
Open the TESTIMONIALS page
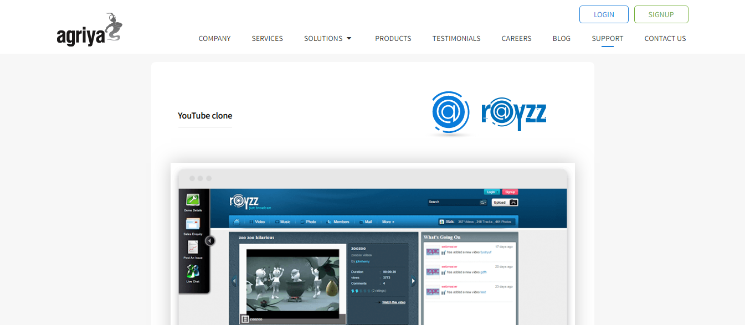tap(456, 39)
